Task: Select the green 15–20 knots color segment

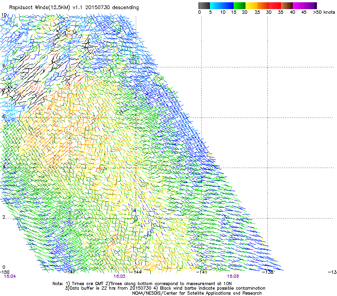Action: coord(240,5)
